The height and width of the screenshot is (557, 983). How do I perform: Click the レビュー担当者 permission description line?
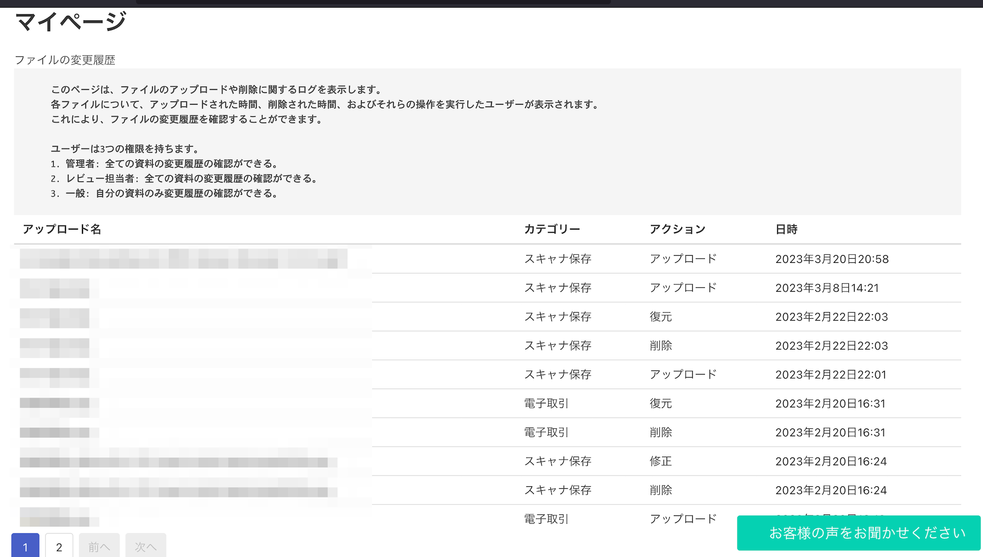pos(185,179)
